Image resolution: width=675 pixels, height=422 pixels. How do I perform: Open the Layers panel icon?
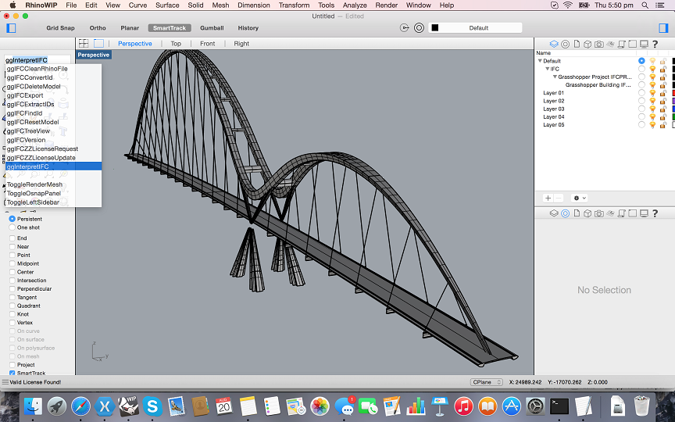coord(554,44)
